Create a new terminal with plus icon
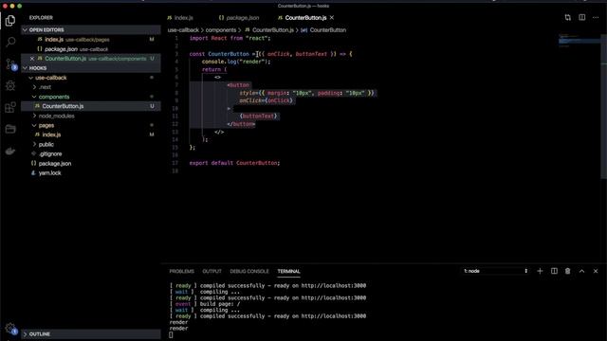This screenshot has width=607, height=341. point(540,271)
